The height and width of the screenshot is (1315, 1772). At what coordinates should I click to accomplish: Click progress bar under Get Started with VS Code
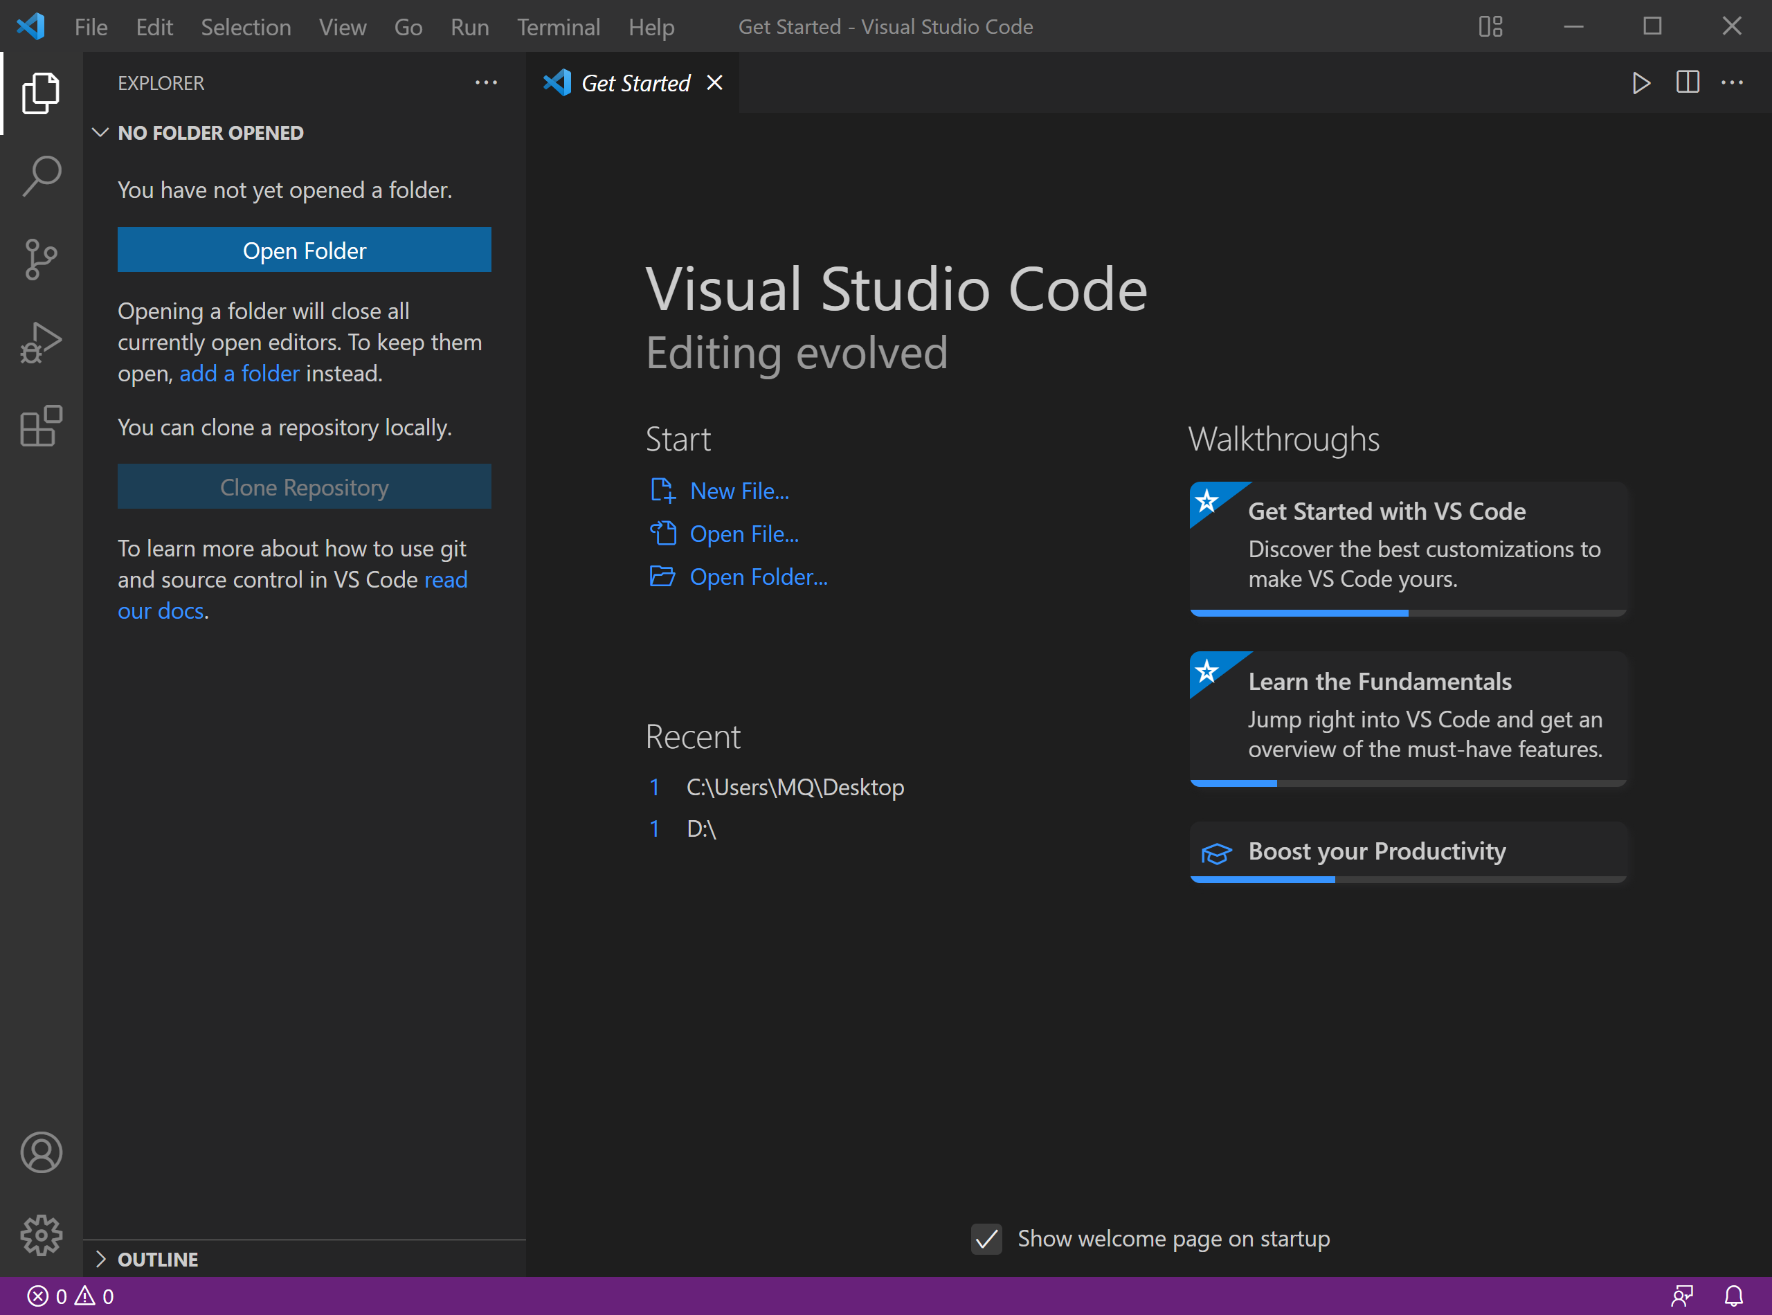tap(1407, 613)
